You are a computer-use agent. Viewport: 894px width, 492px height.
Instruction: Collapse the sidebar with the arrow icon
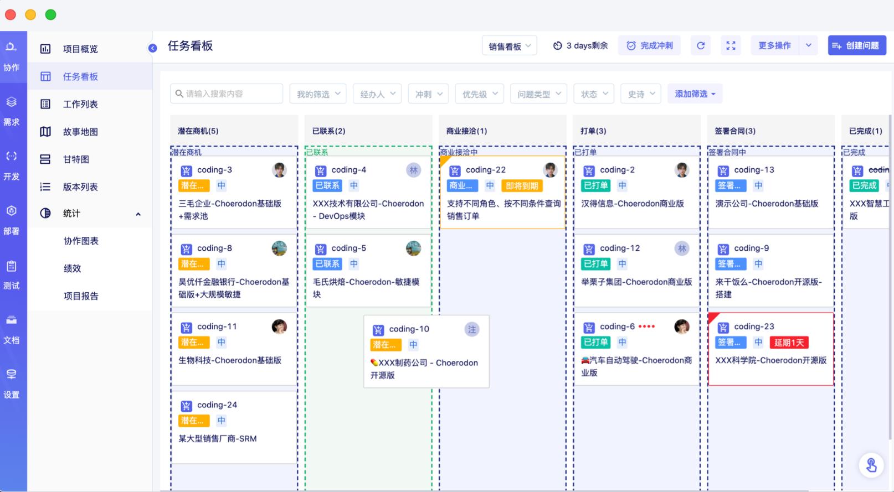[152, 48]
